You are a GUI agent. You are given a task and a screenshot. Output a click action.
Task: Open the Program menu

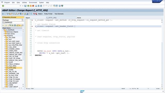(x=7, y=2)
